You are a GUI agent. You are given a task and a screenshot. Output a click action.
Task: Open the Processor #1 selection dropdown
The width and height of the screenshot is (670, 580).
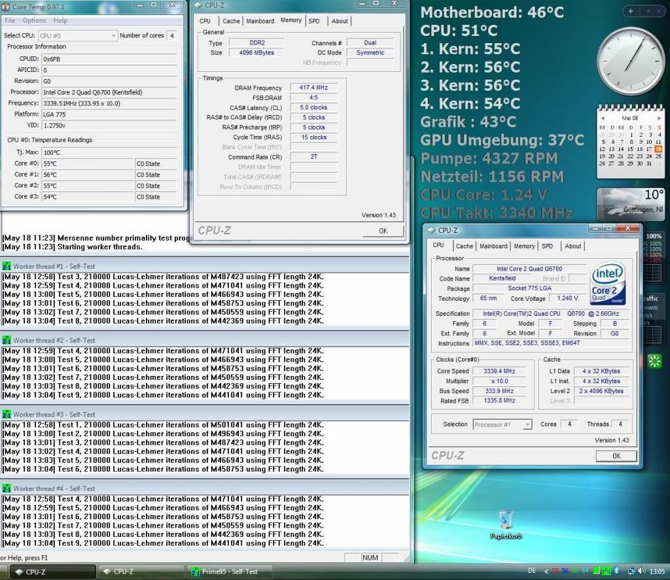pyautogui.click(x=502, y=424)
